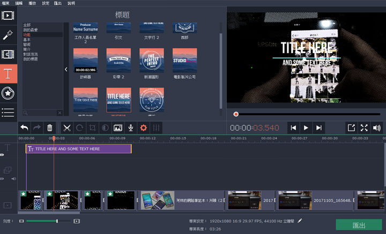
Task: Play the preview video
Action: coord(306,128)
